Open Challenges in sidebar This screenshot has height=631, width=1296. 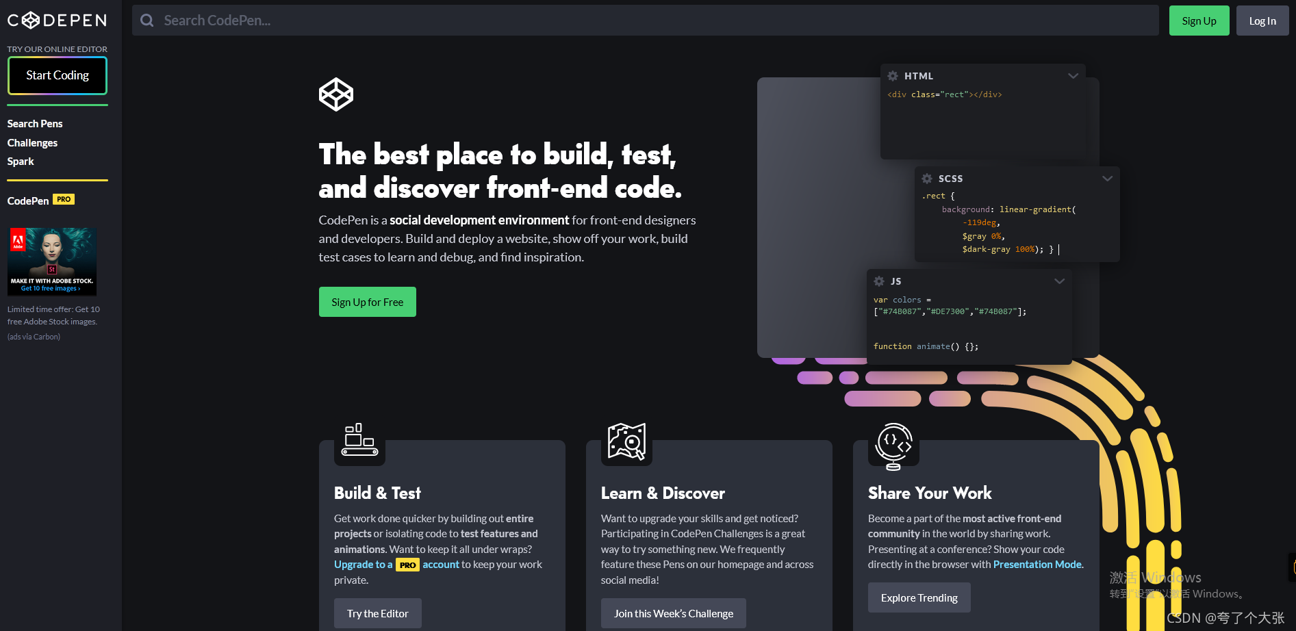[32, 143]
